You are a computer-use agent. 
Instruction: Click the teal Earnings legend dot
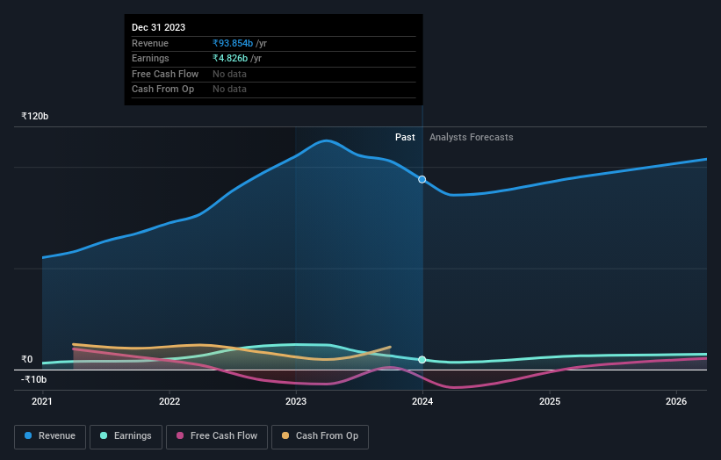[x=104, y=435]
